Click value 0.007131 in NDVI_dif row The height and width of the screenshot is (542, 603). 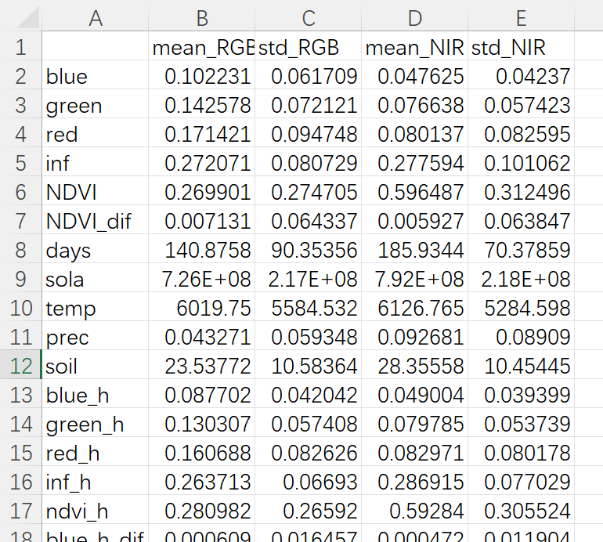click(201, 221)
